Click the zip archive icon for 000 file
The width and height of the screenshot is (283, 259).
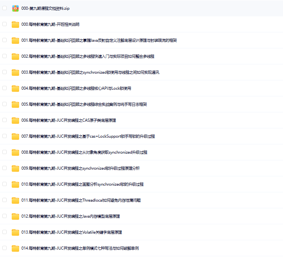tap(15, 8)
